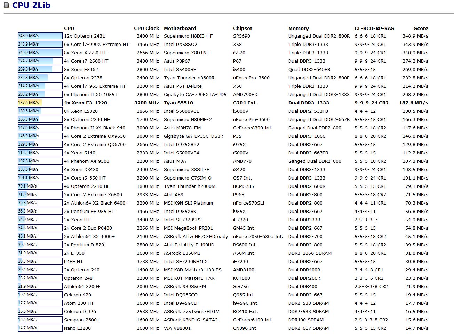Click the 1866 MHz clock value
Screen dimensions: 454x335
pos(148,111)
